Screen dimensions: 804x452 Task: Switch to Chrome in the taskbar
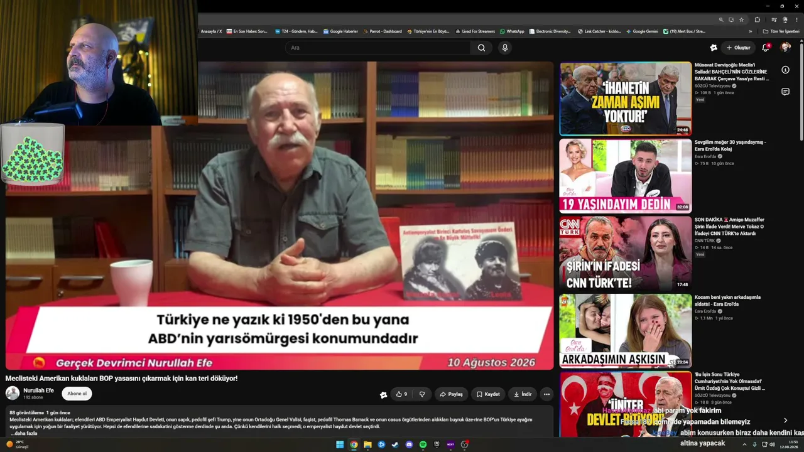[354, 444]
